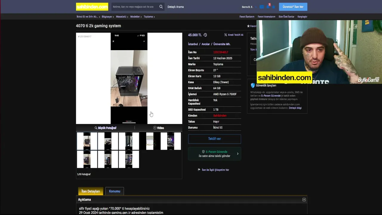This screenshot has width=382, height=215.
Task: Switch to the İlan Detayları tab
Action: [91, 191]
